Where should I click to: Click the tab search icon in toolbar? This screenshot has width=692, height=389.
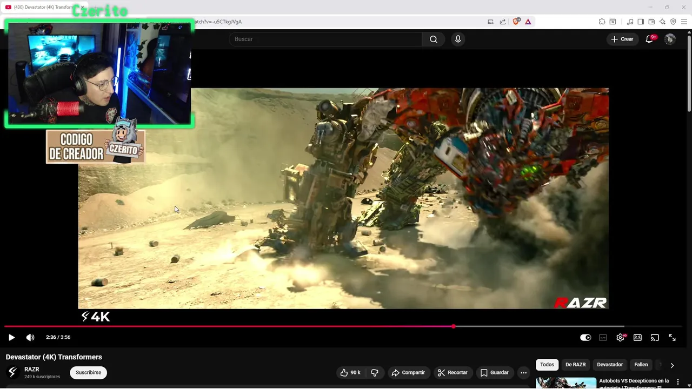pyautogui.click(x=613, y=22)
